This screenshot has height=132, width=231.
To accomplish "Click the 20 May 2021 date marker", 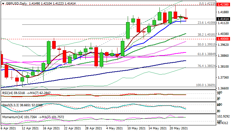I will click(178, 128).
